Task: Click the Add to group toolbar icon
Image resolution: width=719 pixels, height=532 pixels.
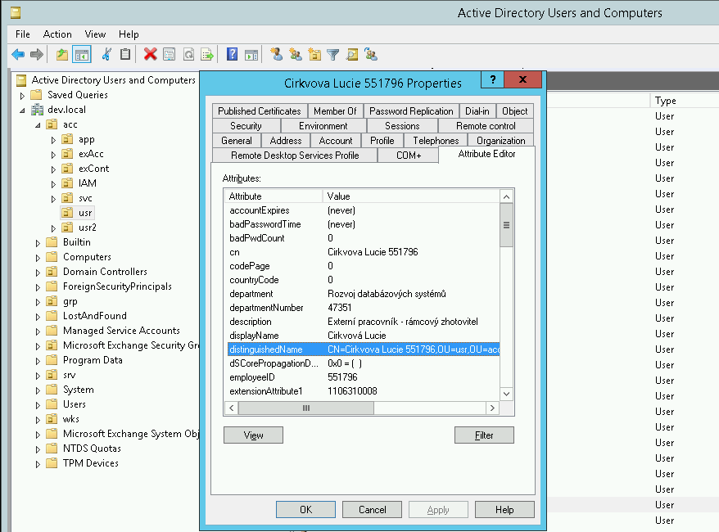Action: click(371, 55)
